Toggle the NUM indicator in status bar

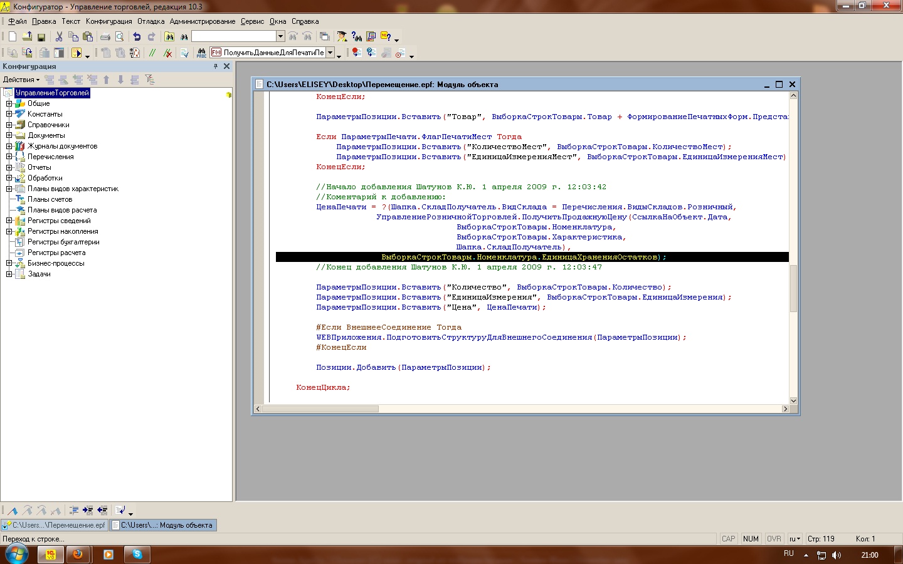click(751, 539)
